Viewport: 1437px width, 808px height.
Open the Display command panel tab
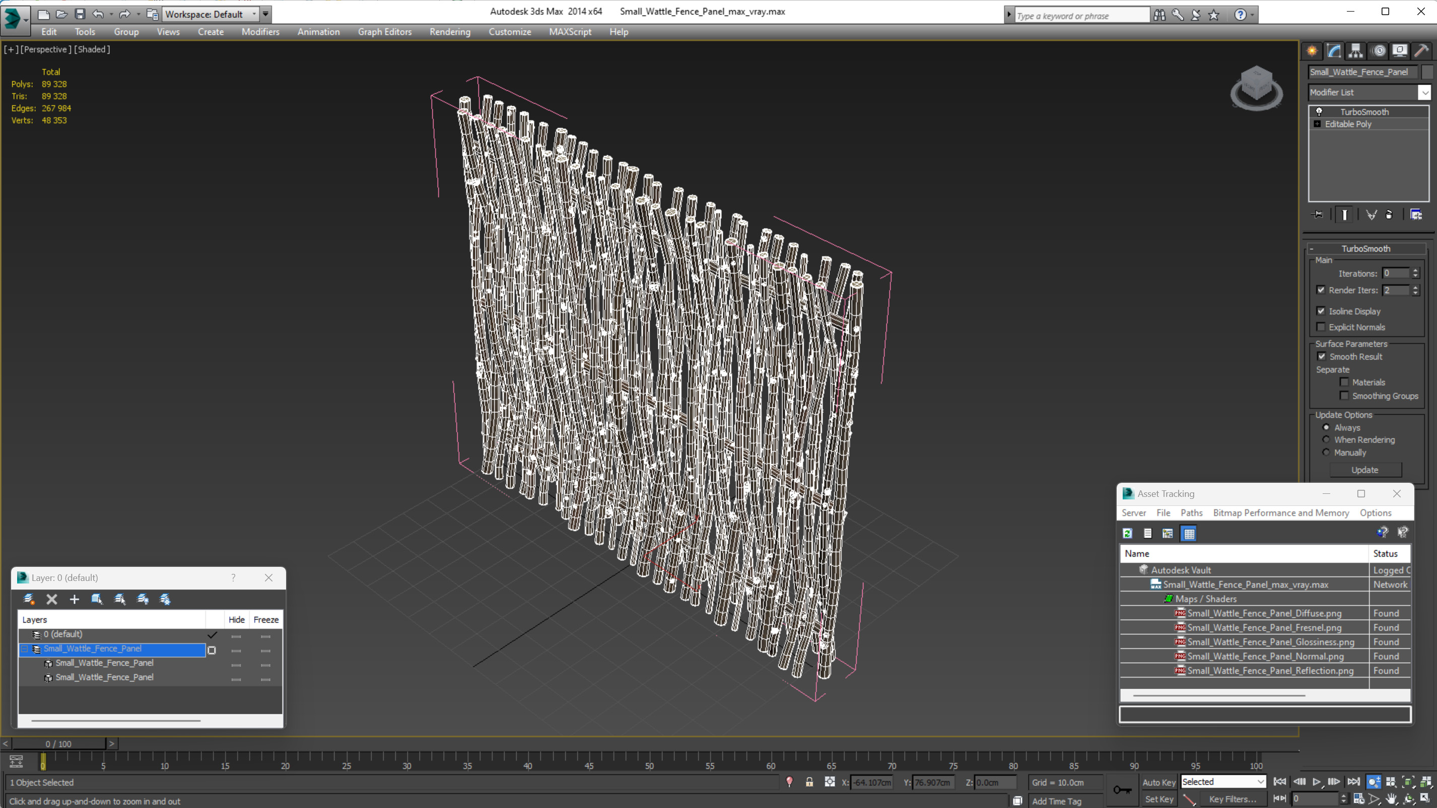pyautogui.click(x=1400, y=51)
